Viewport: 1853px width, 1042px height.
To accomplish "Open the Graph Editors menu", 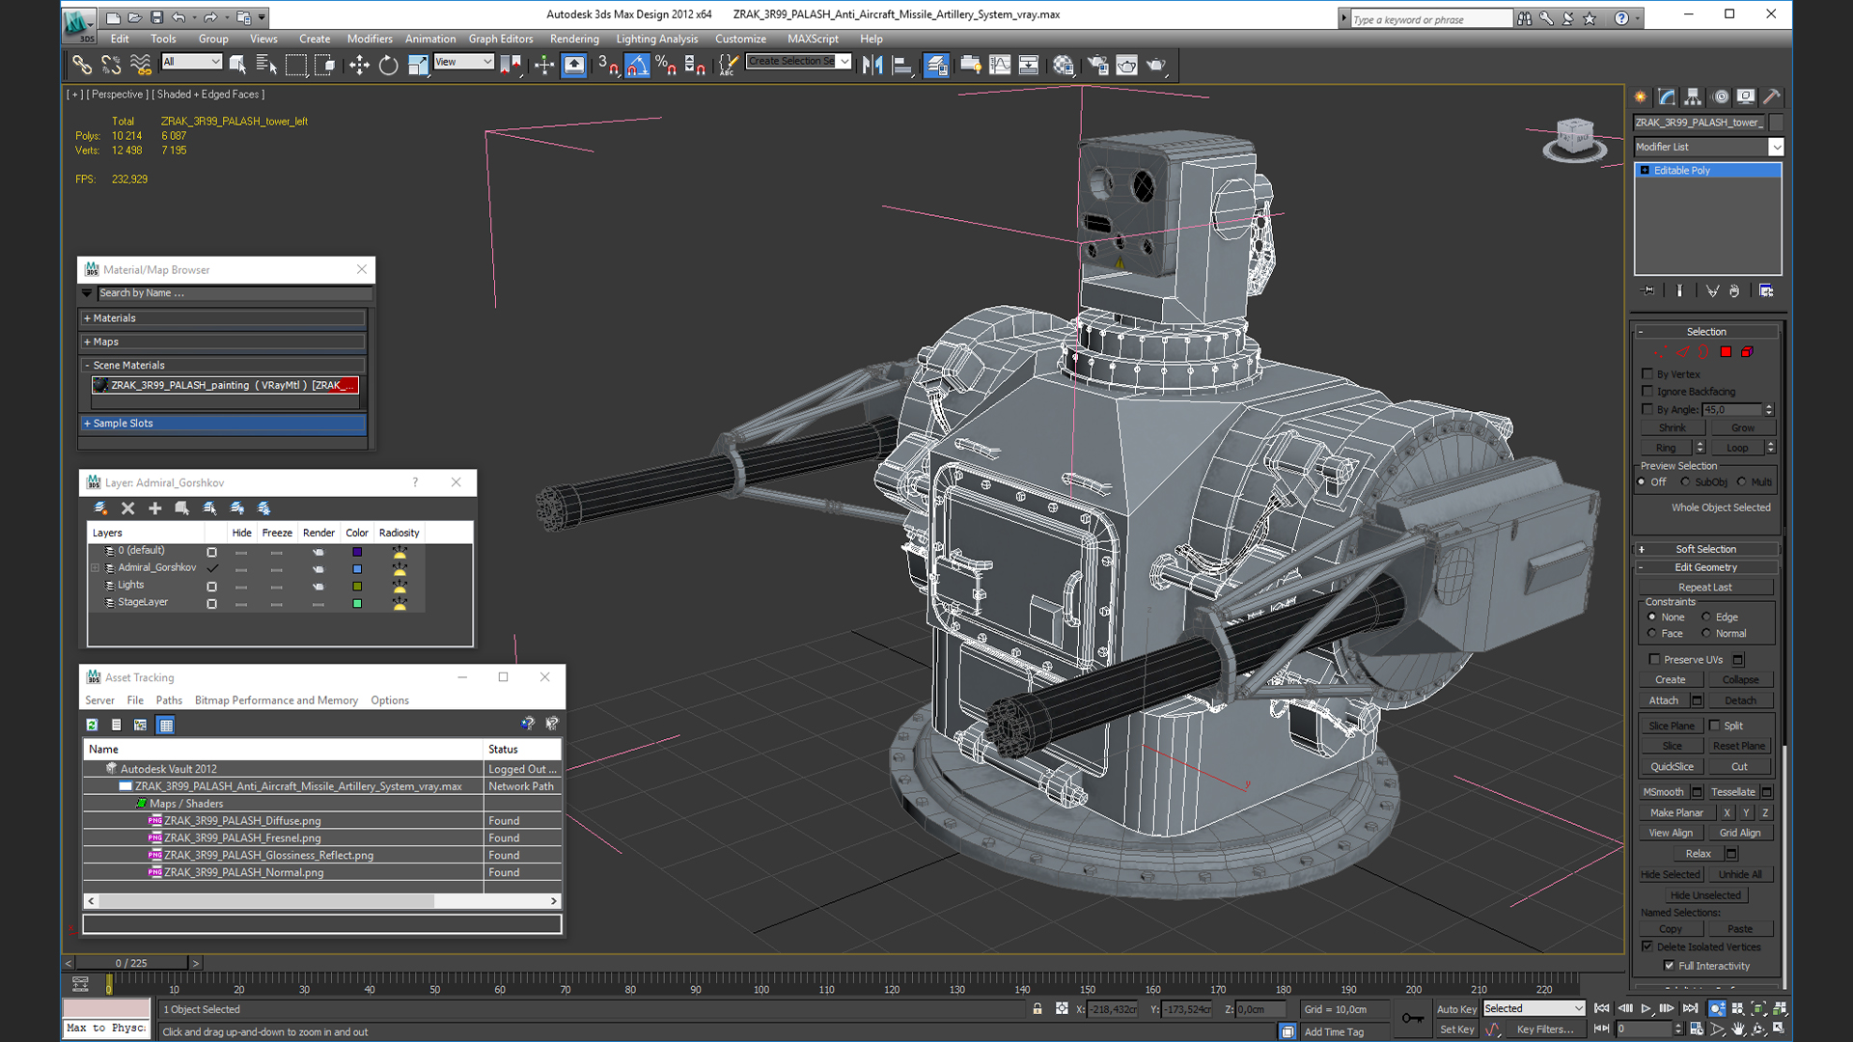I will point(501,39).
